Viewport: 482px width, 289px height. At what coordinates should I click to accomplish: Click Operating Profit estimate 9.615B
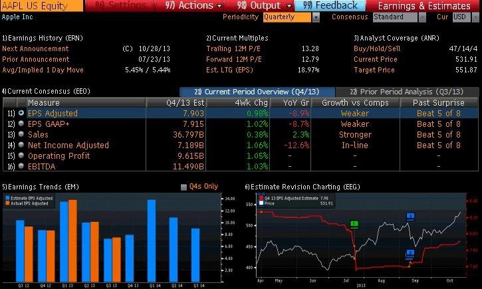coord(191,155)
